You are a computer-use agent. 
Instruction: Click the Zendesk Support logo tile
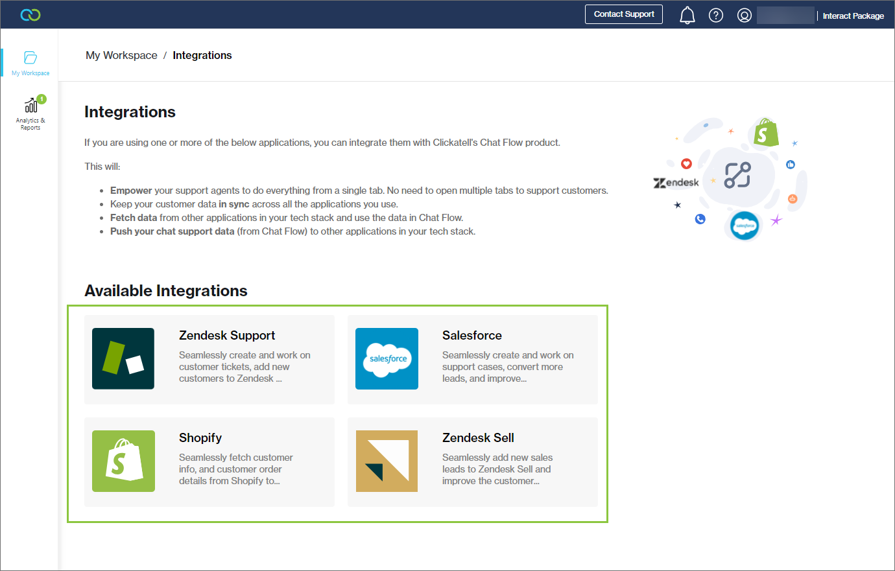point(123,358)
